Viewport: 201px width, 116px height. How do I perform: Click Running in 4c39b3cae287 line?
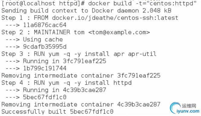56,90
